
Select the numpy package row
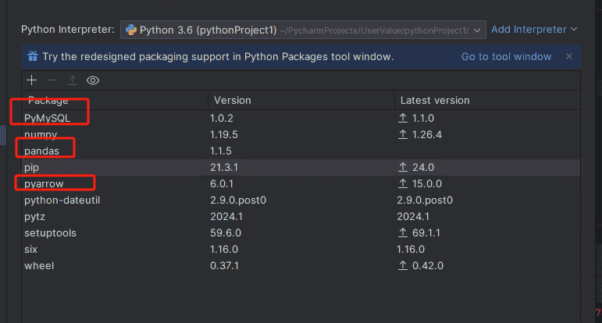(x=41, y=134)
